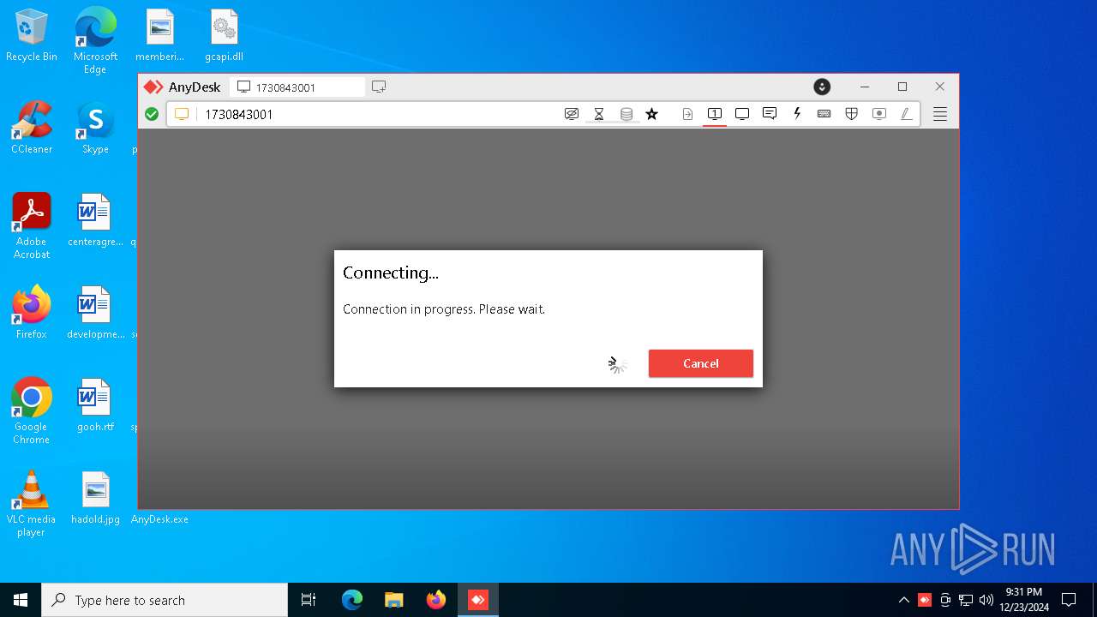This screenshot has width=1097, height=617.
Task: Select the AnyDesk.exe label on desktop
Action: click(159, 519)
